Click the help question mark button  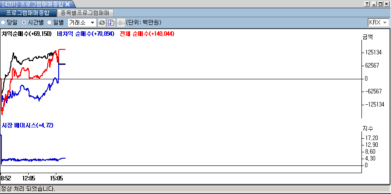[366, 4]
